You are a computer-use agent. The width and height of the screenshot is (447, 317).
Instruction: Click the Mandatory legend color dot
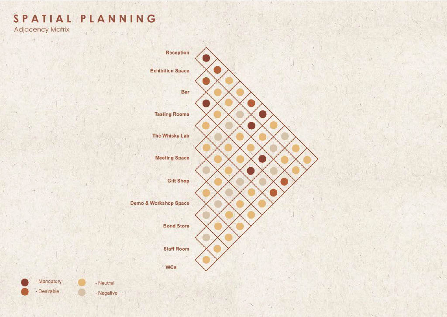click(x=25, y=282)
